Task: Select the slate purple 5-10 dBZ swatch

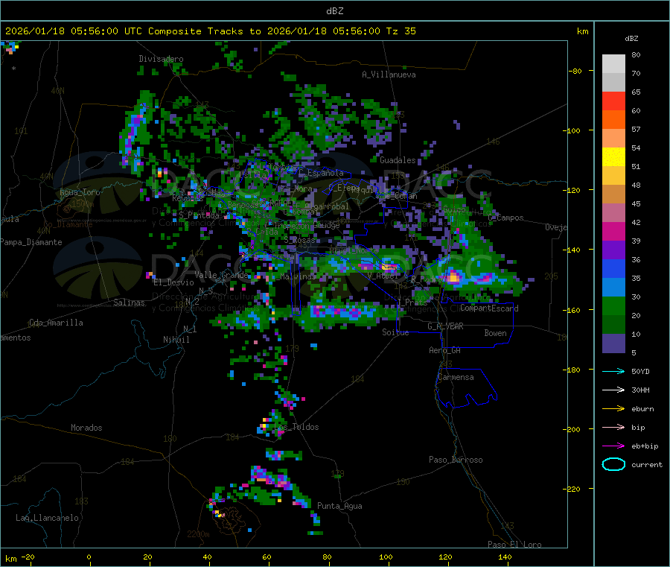Action: tap(613, 343)
